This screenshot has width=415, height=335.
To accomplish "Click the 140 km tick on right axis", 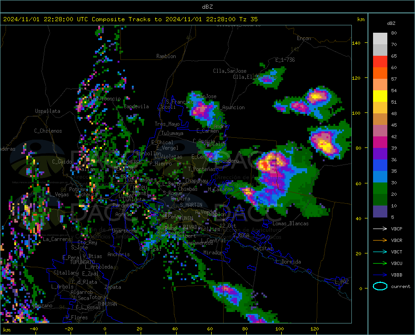I will click(356, 43).
